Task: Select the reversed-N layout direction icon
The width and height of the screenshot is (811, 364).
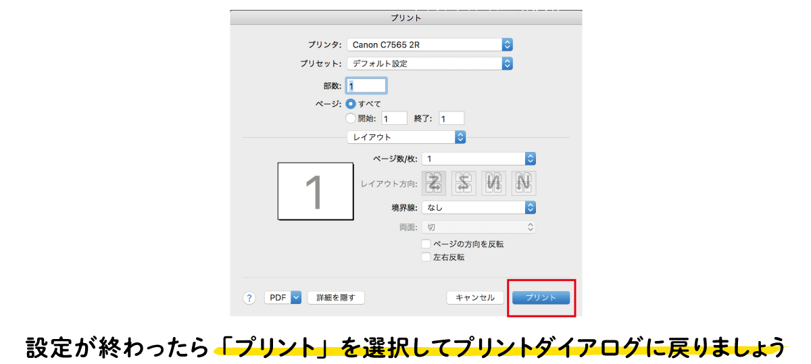Action: click(x=494, y=183)
